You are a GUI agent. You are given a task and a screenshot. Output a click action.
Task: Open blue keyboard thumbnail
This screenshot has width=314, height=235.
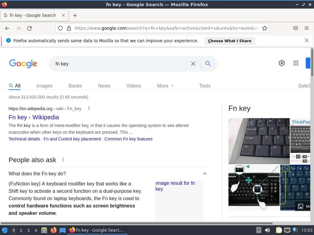coord(295,188)
